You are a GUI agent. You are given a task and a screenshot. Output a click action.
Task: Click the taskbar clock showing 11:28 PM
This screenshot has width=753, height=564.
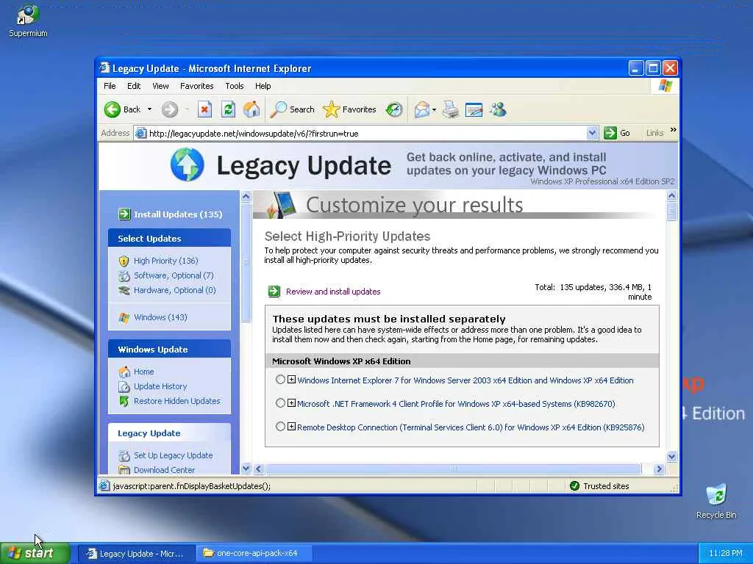725,554
